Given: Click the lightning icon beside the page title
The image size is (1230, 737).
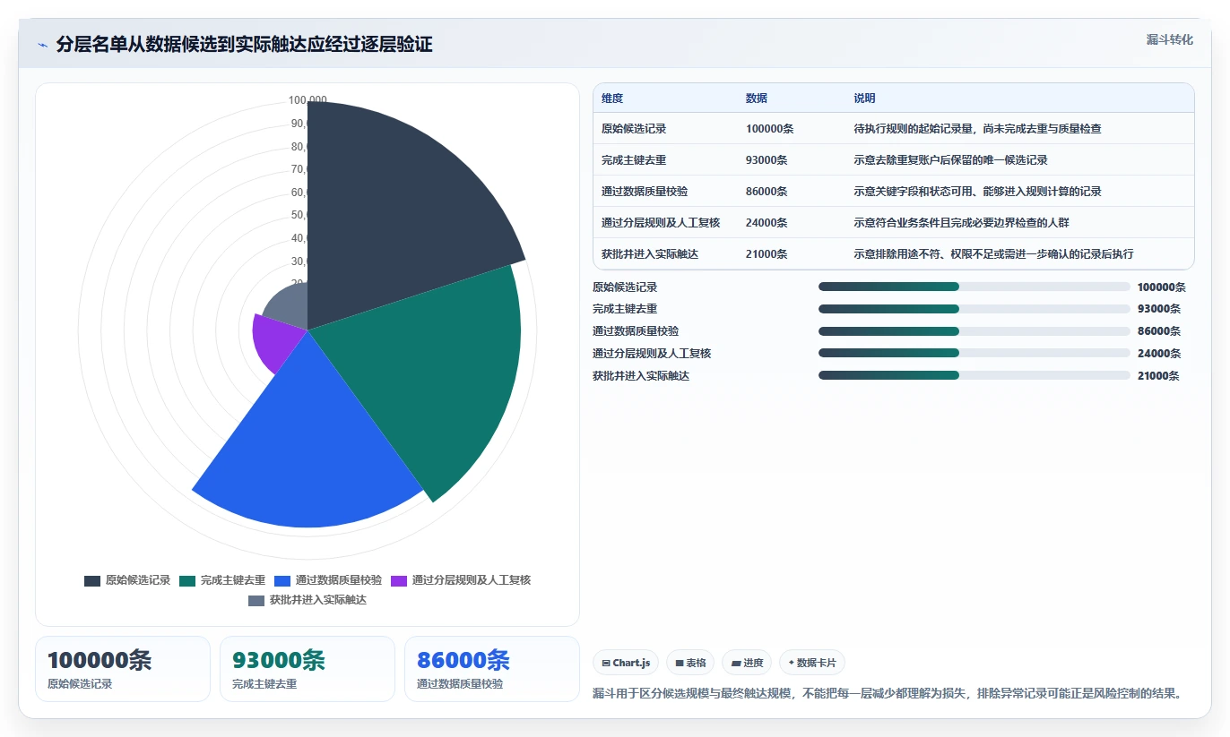Looking at the screenshot, I should (x=43, y=45).
